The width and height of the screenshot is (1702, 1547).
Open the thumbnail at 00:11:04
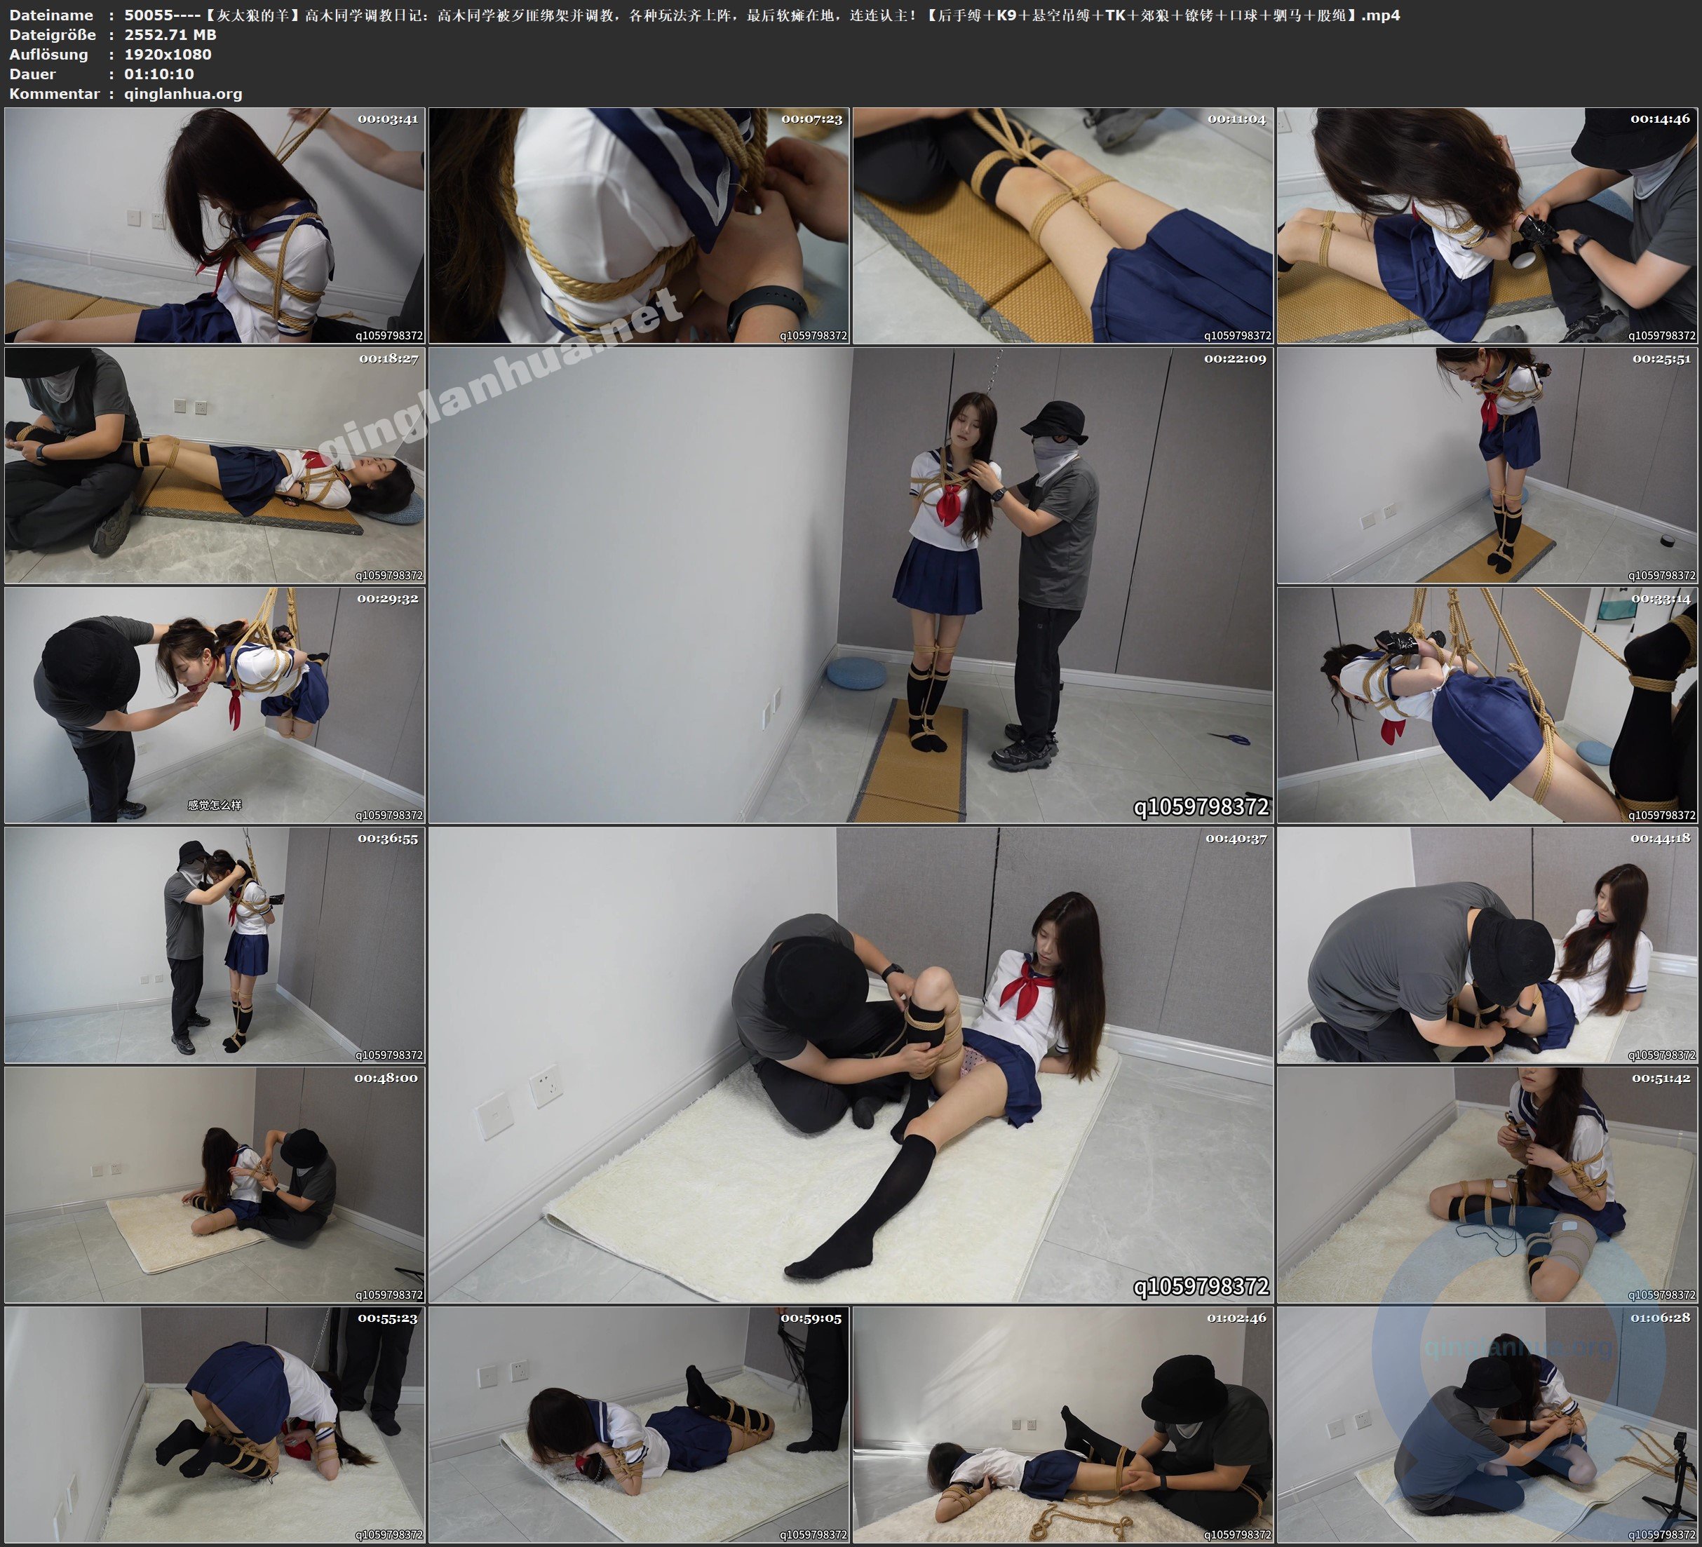click(1063, 226)
